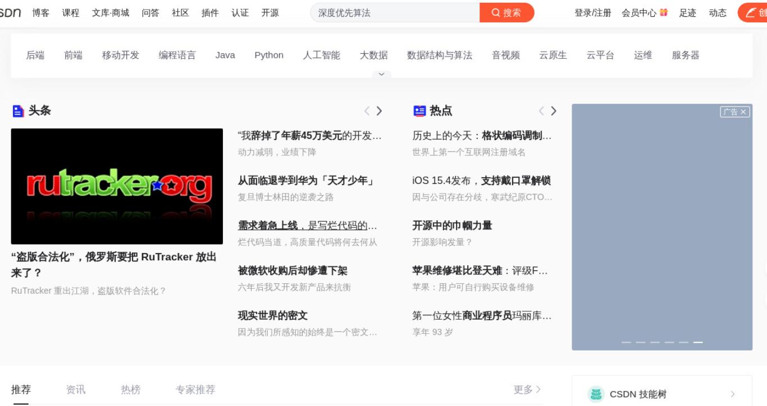Open the 认证 navigation link

(x=240, y=12)
